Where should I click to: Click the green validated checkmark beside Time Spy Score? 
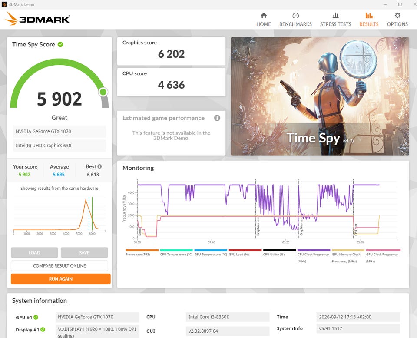pyautogui.click(x=60, y=44)
